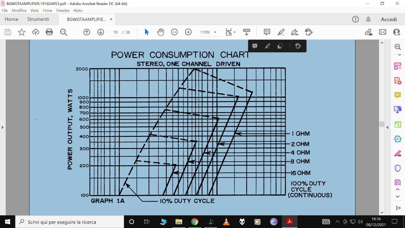Open the zoom level 110% dropdown
The width and height of the screenshot is (405, 228).
coord(208,32)
